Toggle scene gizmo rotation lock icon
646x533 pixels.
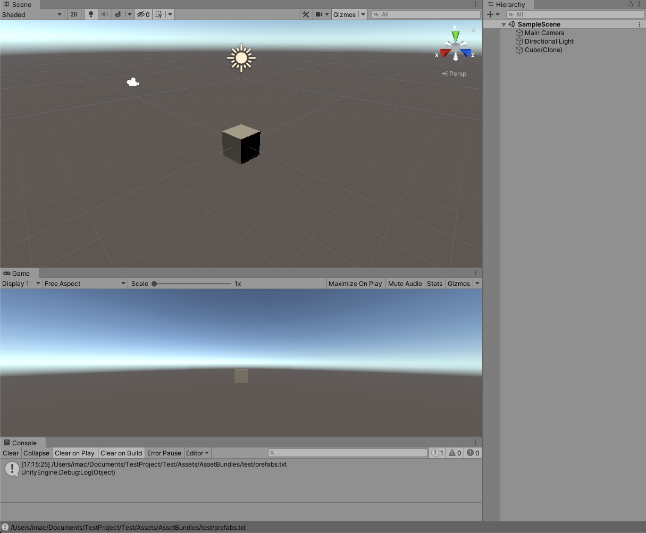click(474, 30)
